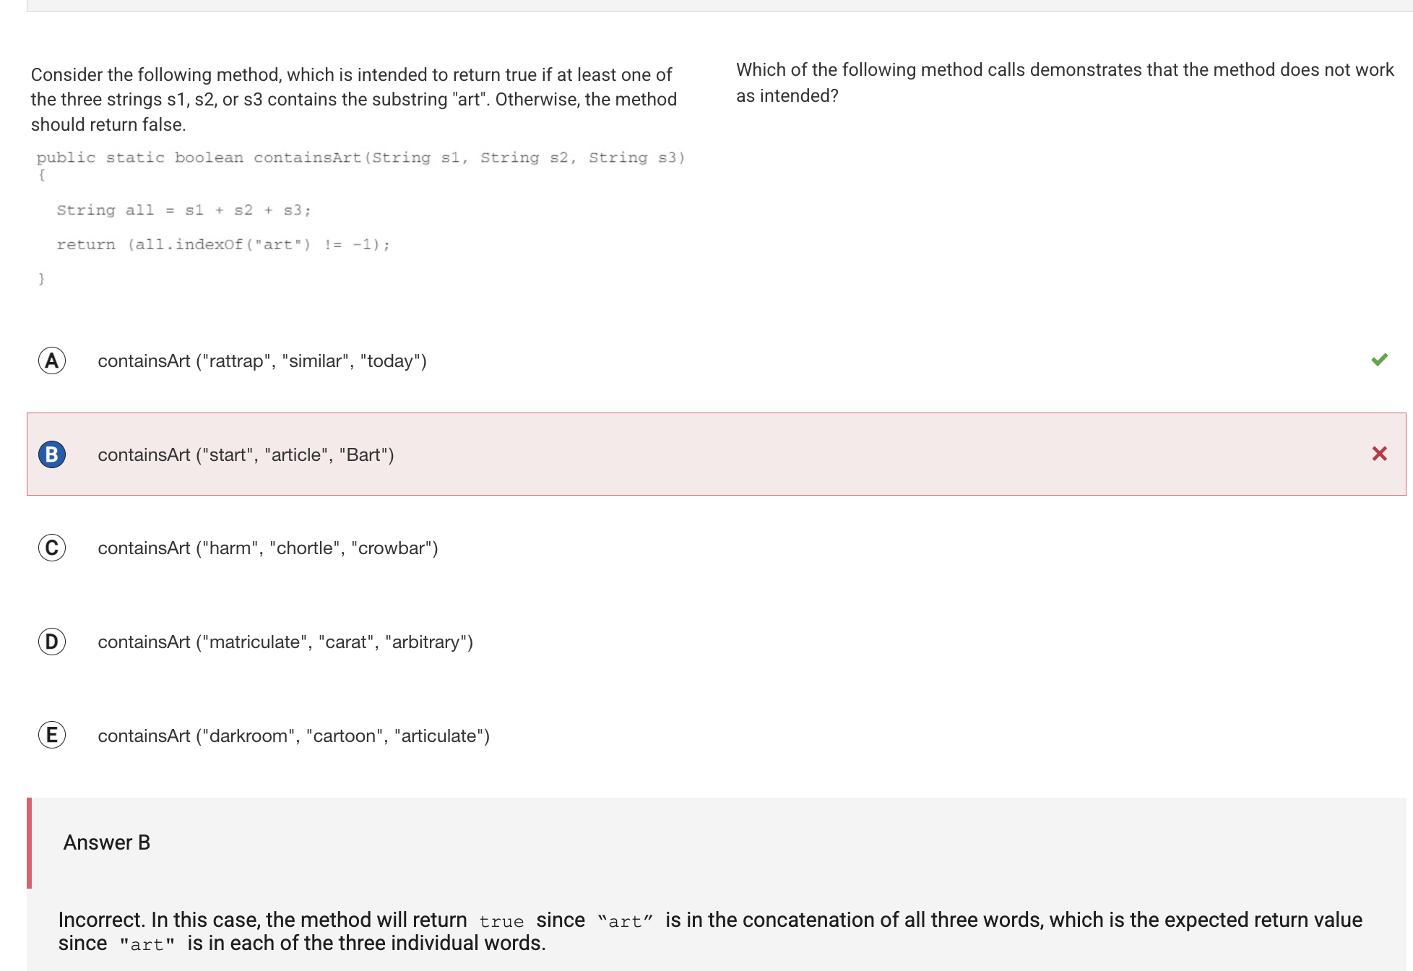Viewport: 1413px width, 971px height.
Task: Click the return indexOf code line
Action: [223, 244]
